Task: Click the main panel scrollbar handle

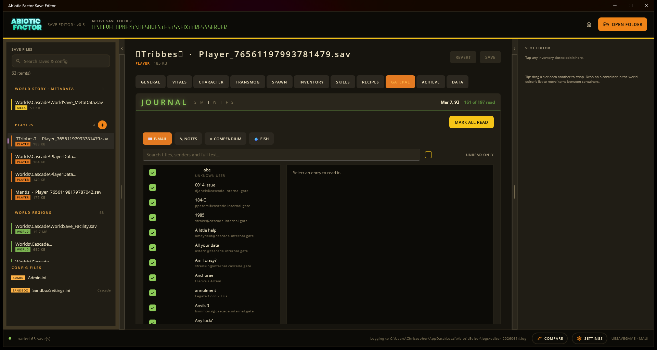Action: coord(514,192)
